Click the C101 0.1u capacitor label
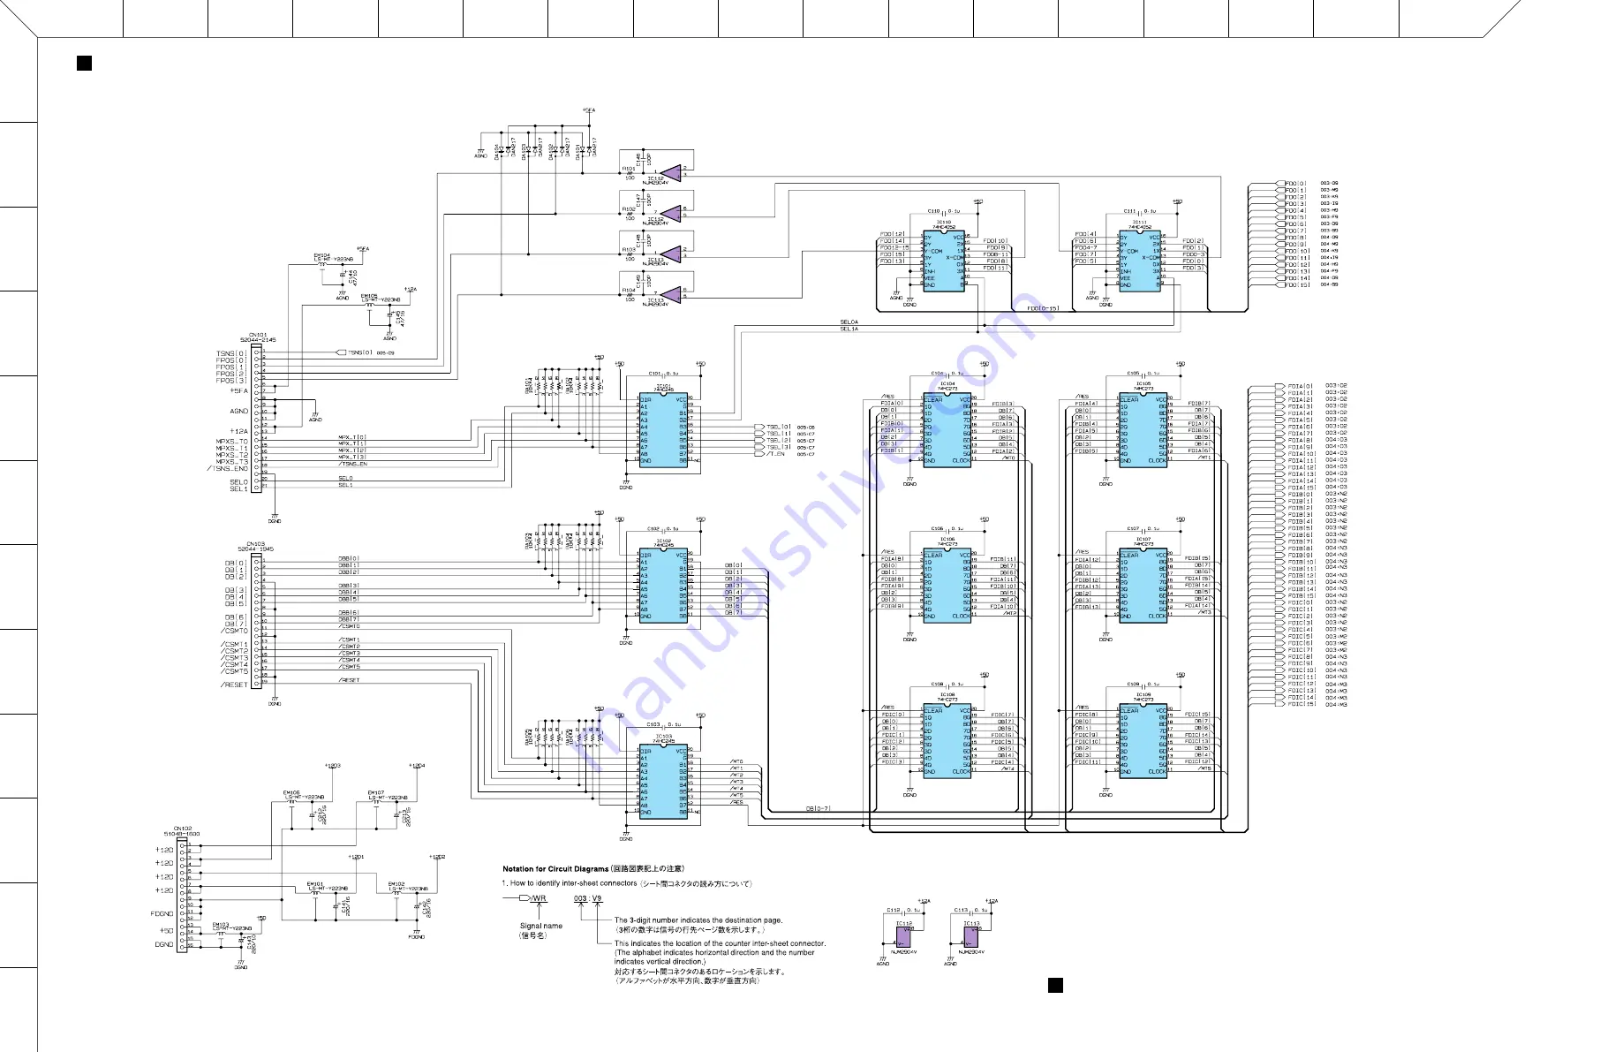This screenshot has width=1615, height=1052. point(663,374)
